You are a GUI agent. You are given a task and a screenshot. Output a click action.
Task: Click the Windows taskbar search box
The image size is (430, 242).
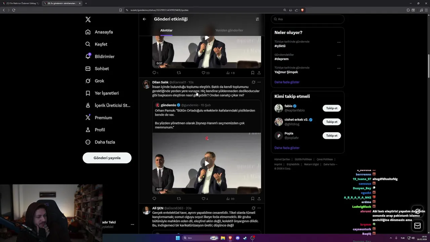coord(201,238)
